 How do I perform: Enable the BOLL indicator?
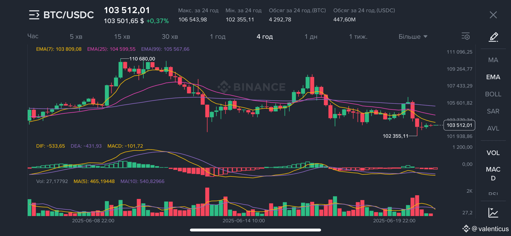(493, 94)
